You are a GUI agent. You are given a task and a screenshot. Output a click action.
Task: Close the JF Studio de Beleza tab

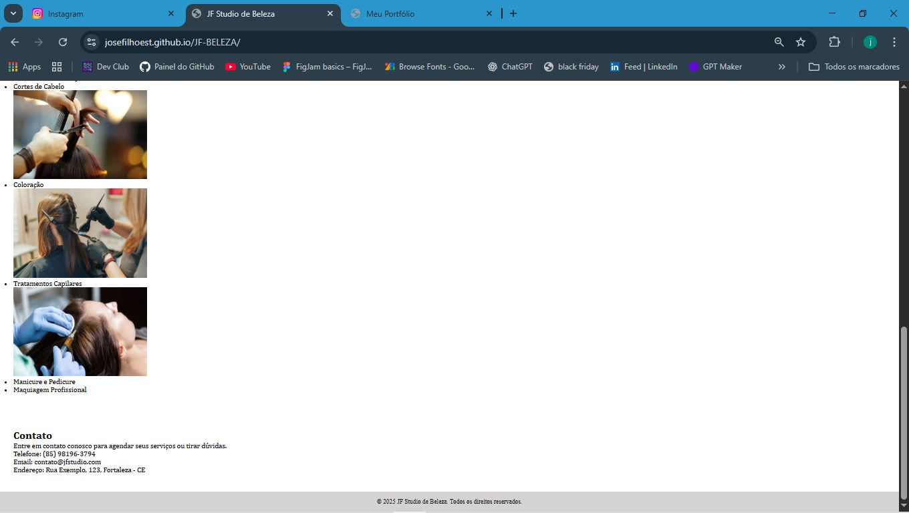[x=330, y=13]
